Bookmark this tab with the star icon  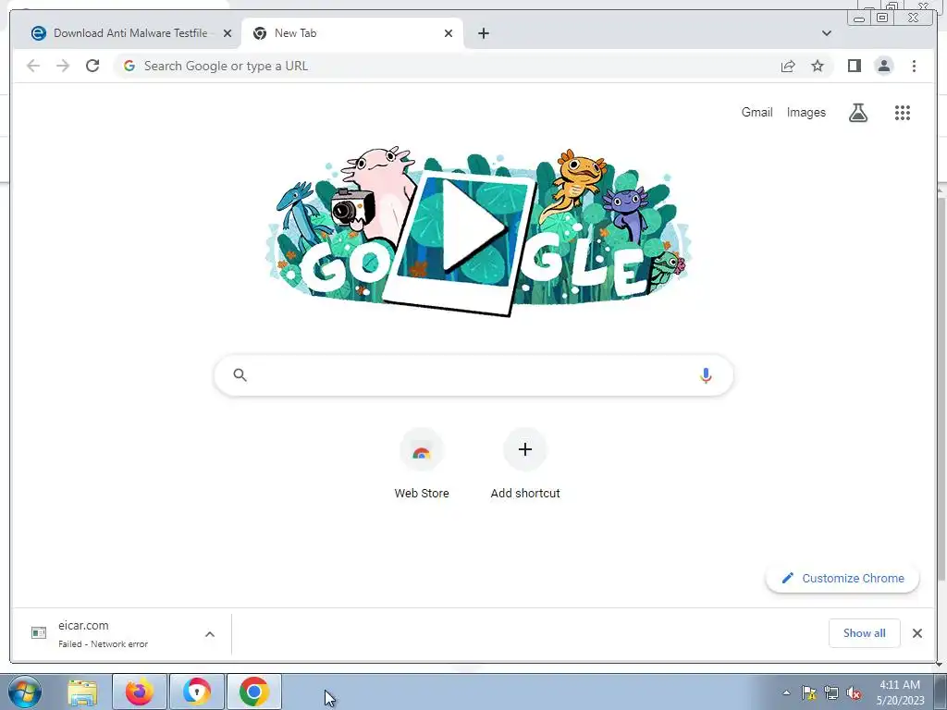pos(818,66)
